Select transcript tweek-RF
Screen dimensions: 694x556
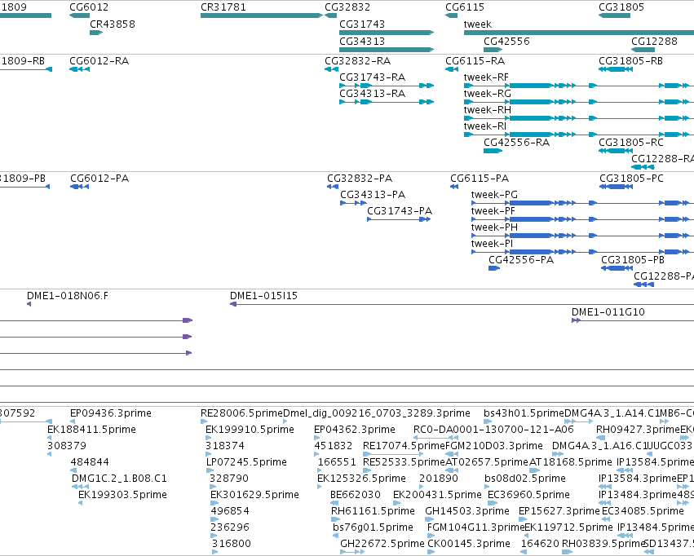[x=579, y=86]
